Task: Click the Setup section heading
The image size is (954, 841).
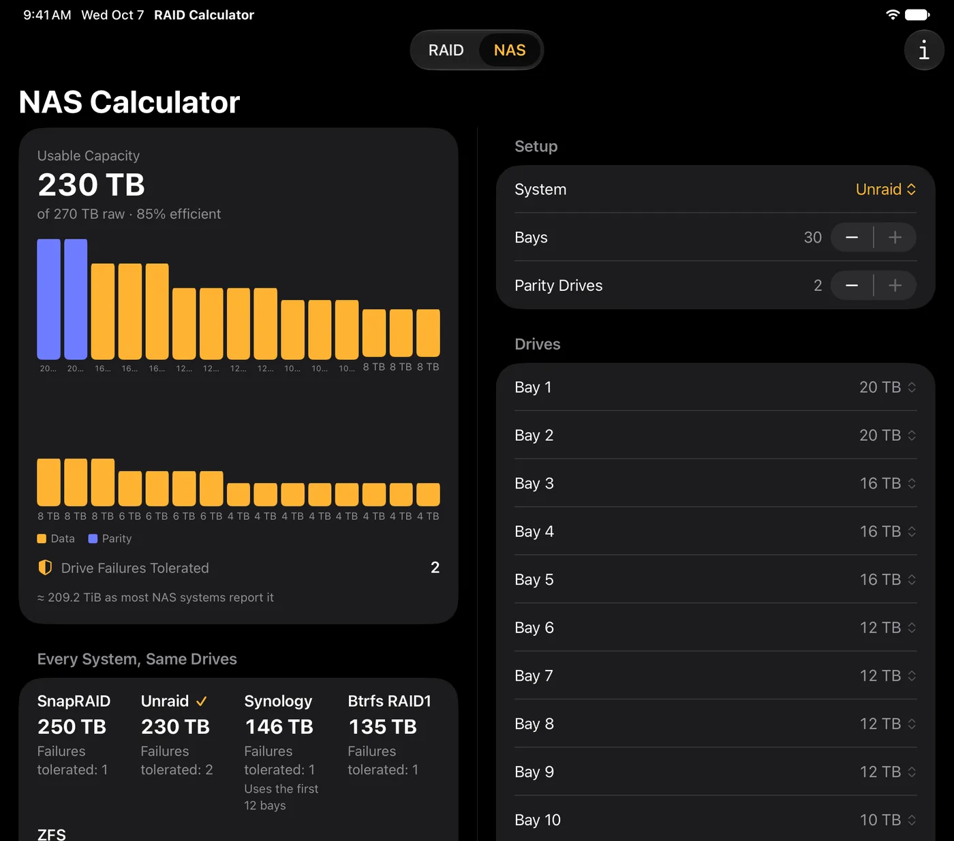Action: tap(536, 147)
